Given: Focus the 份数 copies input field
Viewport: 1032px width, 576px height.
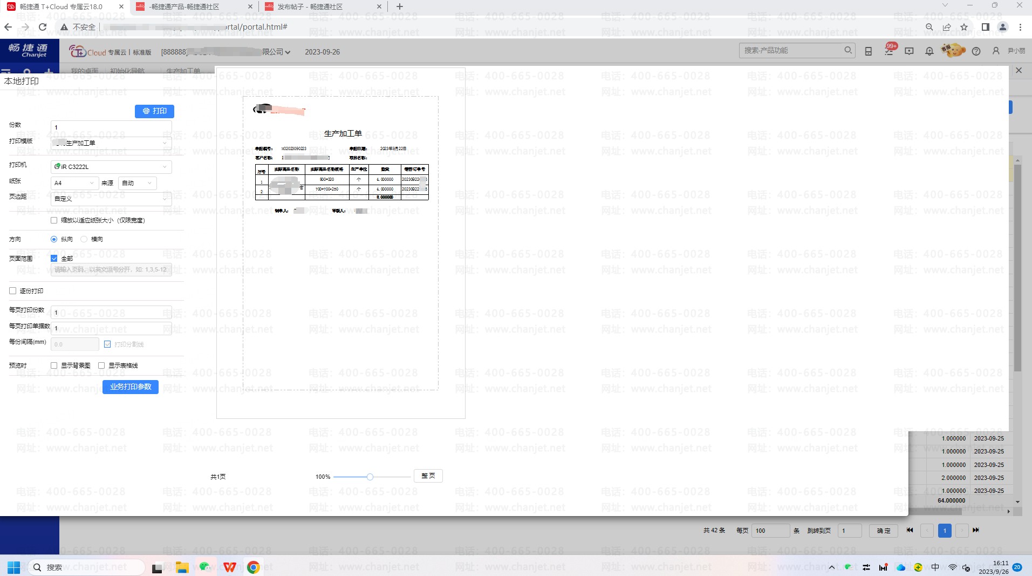Looking at the screenshot, I should [x=111, y=127].
